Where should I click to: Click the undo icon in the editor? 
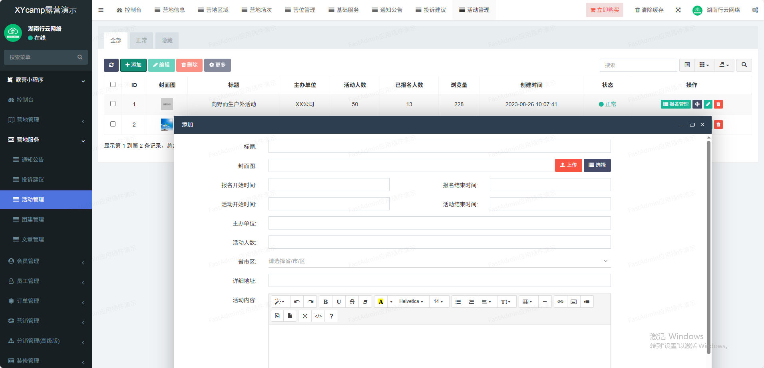point(296,302)
